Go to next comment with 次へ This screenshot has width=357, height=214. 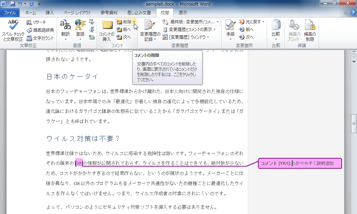(124, 37)
